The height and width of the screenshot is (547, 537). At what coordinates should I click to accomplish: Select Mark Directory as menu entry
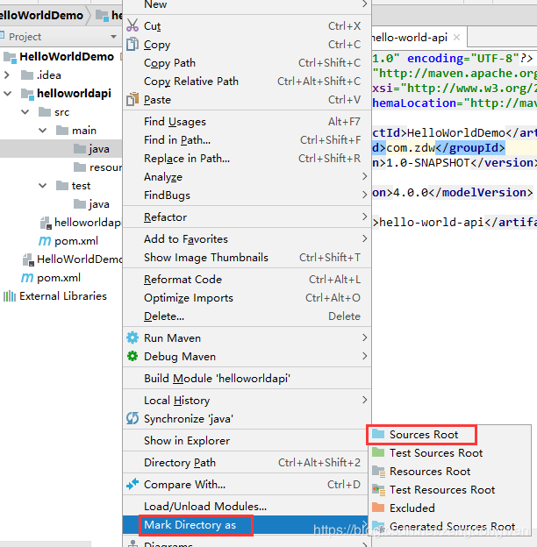point(247,525)
